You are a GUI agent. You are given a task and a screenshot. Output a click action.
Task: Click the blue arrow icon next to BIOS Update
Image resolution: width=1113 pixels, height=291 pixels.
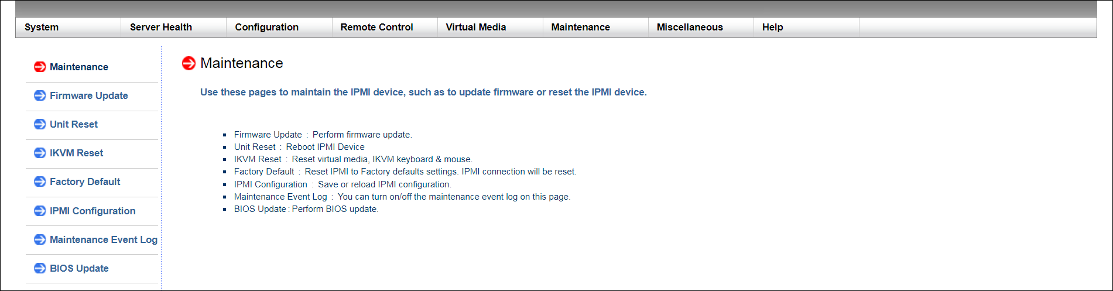40,268
